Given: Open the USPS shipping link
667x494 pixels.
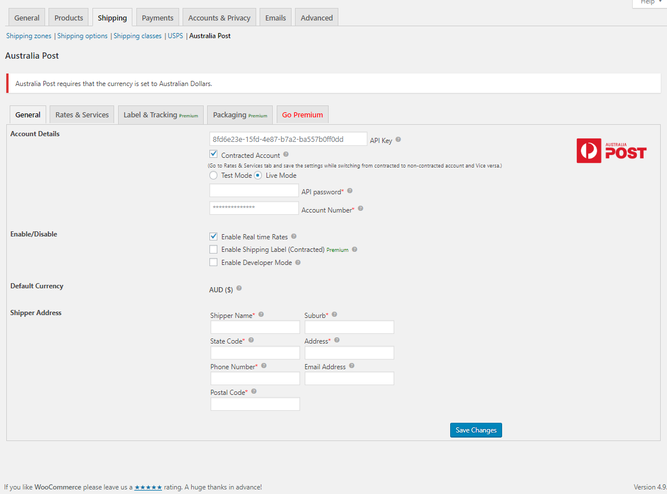Looking at the screenshot, I should pyautogui.click(x=175, y=36).
